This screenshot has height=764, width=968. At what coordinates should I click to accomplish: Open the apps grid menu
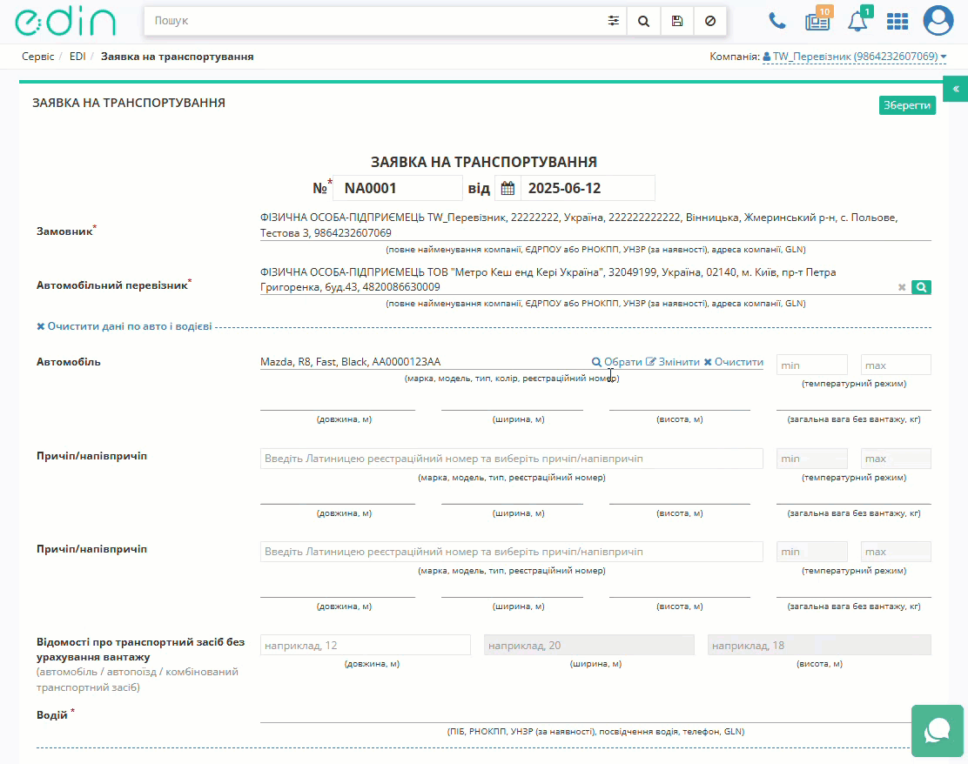tap(897, 21)
